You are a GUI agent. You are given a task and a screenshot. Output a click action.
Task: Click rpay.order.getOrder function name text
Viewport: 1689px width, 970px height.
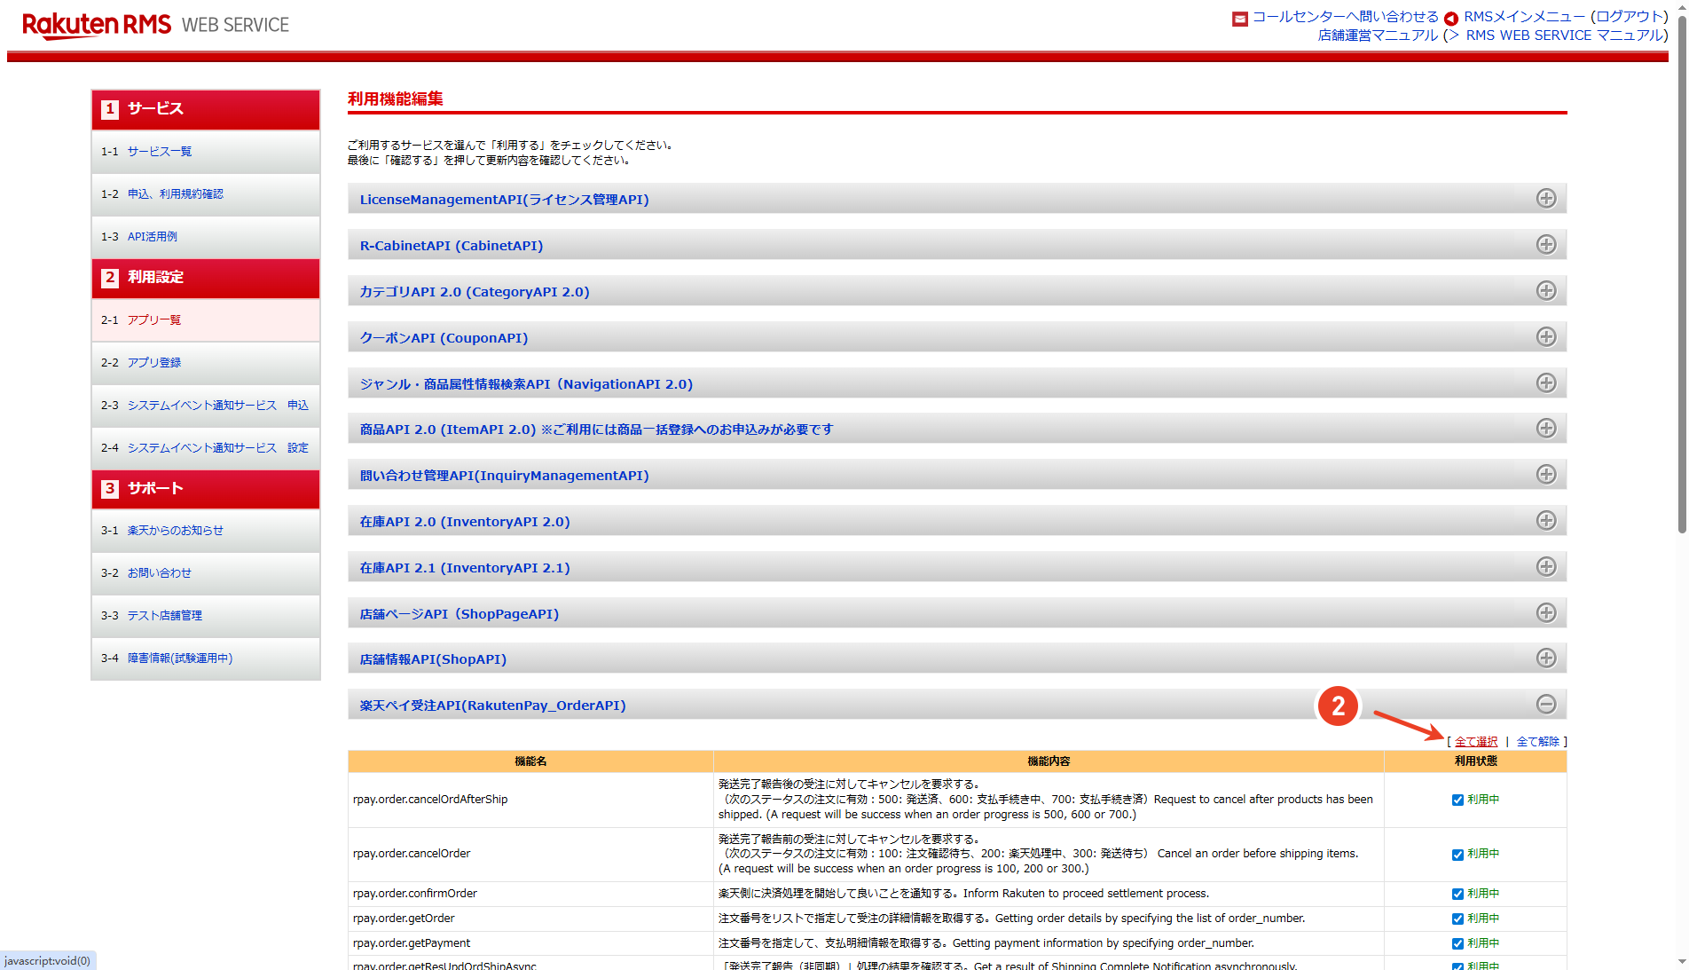[x=404, y=919]
